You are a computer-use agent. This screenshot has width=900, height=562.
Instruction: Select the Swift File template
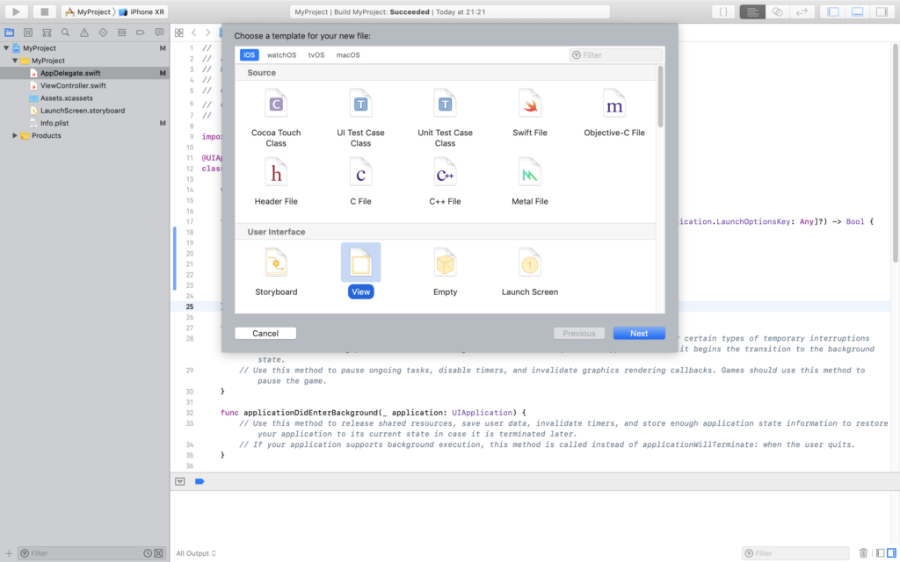530,113
